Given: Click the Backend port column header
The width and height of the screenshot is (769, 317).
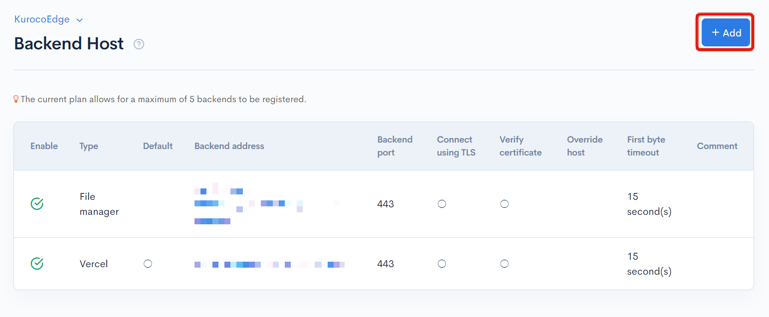Looking at the screenshot, I should 395,146.
